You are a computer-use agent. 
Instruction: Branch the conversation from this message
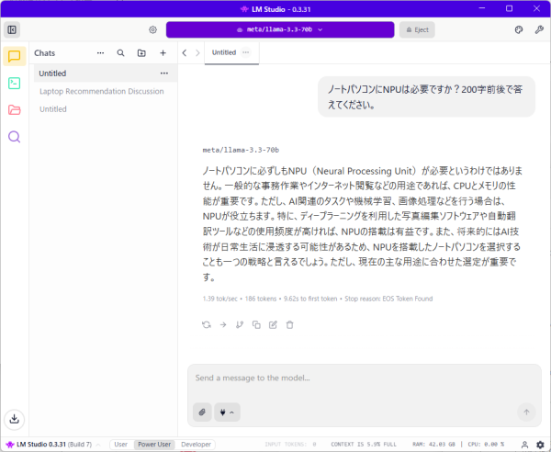240,324
